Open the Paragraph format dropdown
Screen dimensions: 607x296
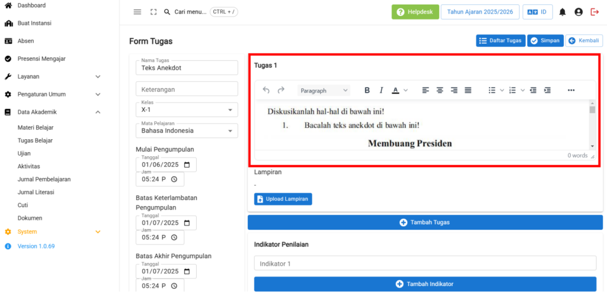324,91
